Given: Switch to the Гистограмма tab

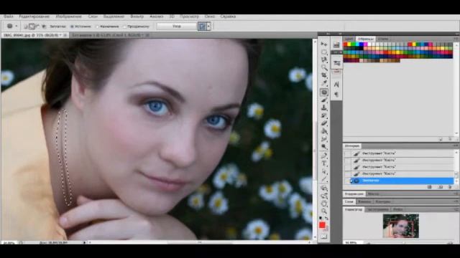Looking at the screenshot, I should click(378, 209).
